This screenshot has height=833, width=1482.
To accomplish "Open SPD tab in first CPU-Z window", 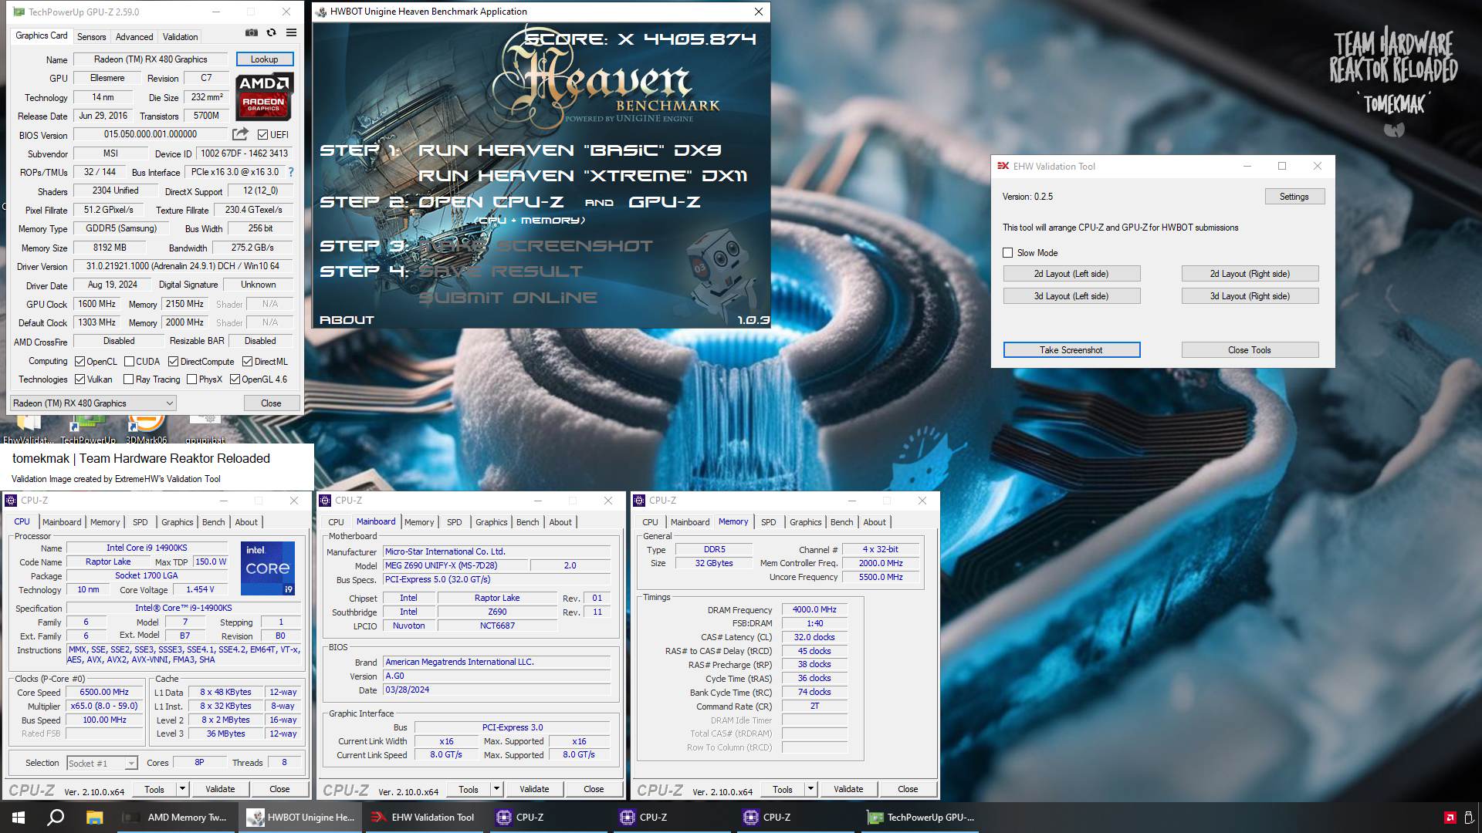I will coord(140,522).
